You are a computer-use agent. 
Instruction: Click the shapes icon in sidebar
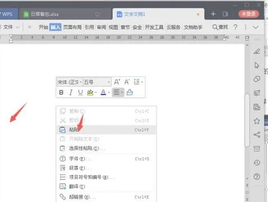click(257, 79)
